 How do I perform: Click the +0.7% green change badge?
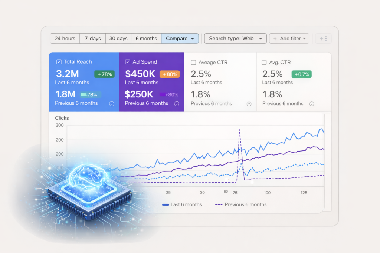pyautogui.click(x=301, y=74)
